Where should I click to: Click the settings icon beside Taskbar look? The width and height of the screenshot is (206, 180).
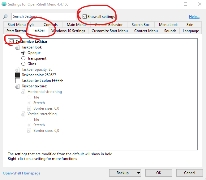coord(17,47)
